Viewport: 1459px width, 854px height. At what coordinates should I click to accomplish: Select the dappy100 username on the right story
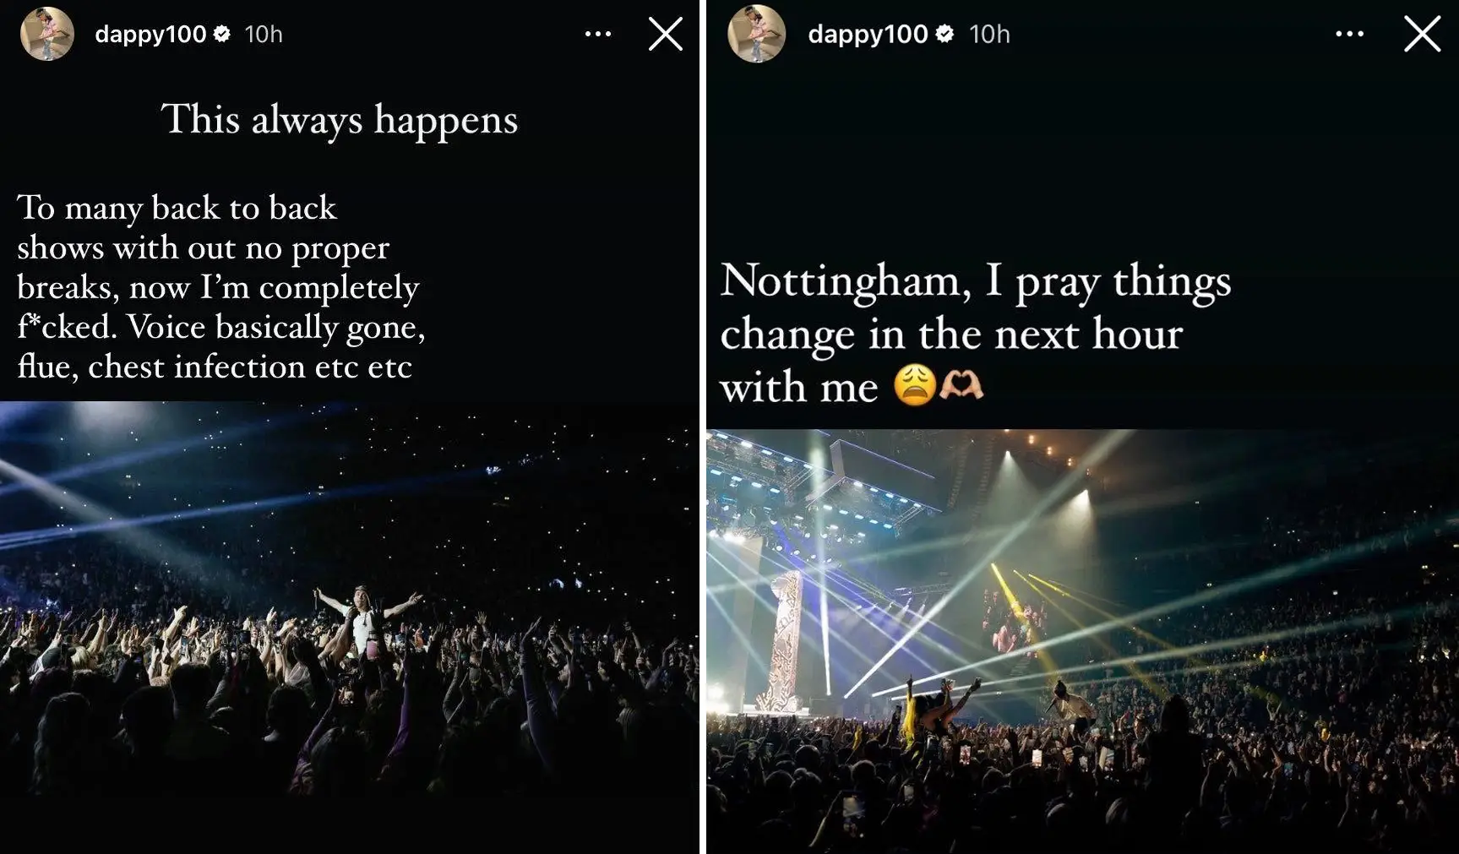868,34
